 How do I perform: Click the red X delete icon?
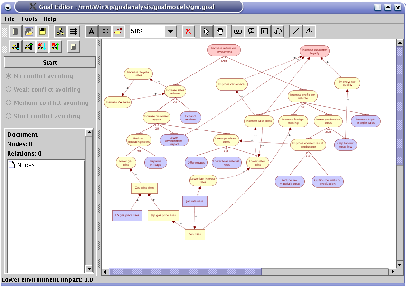click(x=189, y=31)
